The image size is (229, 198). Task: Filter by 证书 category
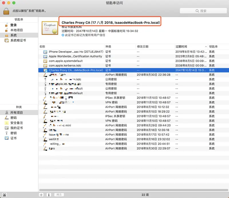point(19,138)
